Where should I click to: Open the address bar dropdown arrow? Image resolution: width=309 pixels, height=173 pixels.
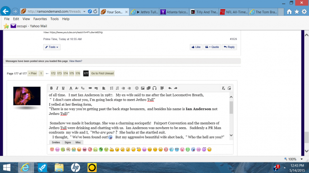[84, 11]
